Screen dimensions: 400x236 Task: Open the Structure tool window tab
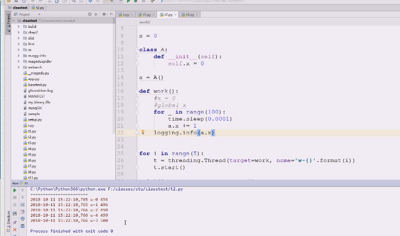click(8, 221)
